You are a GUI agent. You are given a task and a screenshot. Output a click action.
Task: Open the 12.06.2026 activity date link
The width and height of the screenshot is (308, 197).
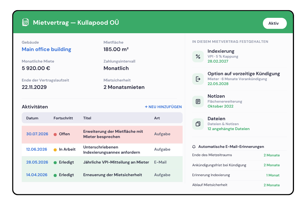click(37, 149)
